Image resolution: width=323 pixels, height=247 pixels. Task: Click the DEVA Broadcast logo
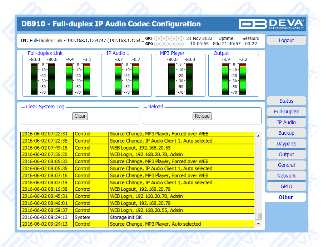click(x=271, y=24)
